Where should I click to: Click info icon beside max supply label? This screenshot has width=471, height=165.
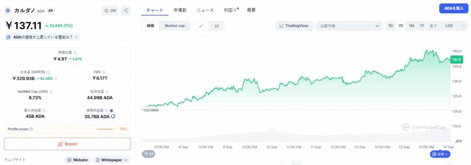coord(44,110)
